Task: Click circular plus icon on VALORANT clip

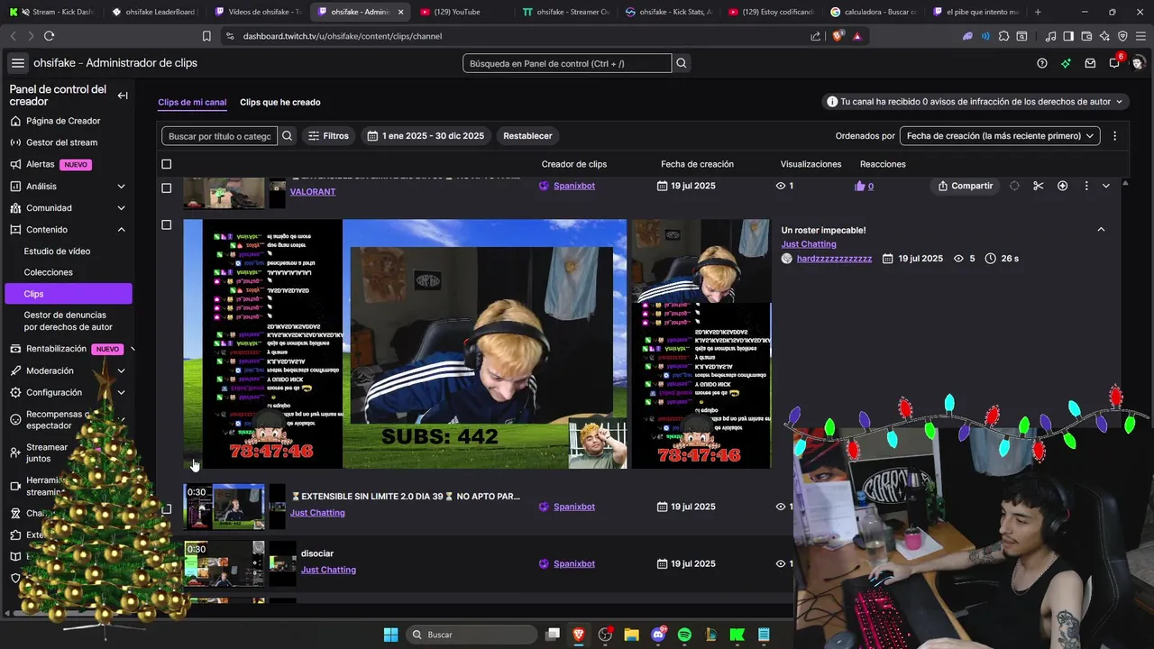Action: point(1063,186)
